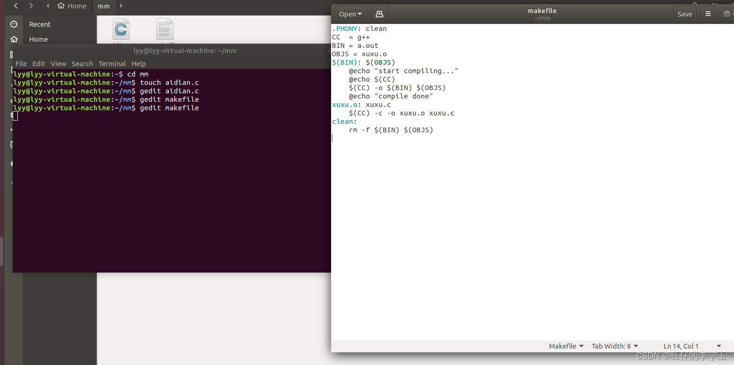Select the C source file icon in Files
The image size is (734, 365).
pyautogui.click(x=121, y=29)
